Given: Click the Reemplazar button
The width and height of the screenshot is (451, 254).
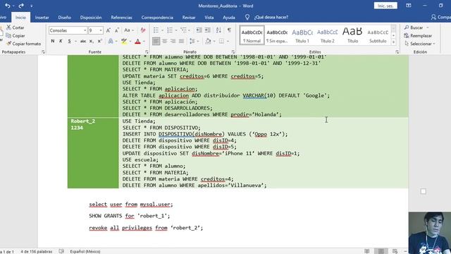Looking at the screenshot, I should [418, 36].
